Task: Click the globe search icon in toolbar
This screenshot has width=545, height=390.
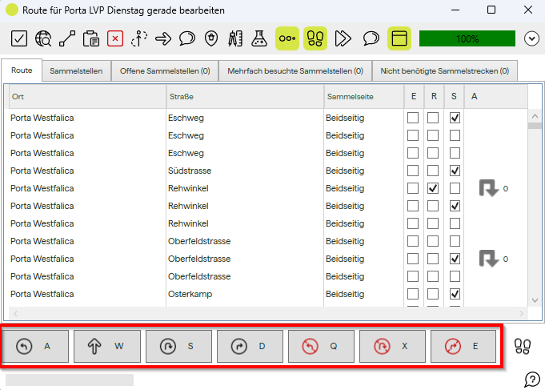Action: (x=44, y=38)
